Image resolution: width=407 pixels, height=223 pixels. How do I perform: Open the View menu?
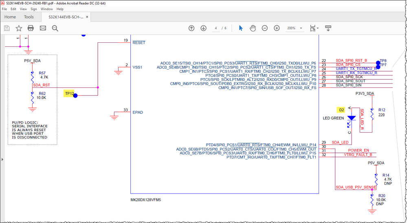[x=23, y=9]
